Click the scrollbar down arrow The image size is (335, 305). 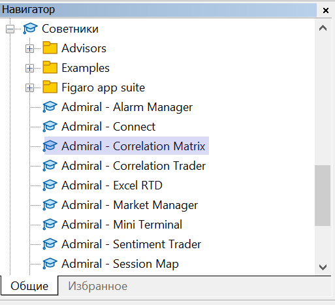[323, 267]
